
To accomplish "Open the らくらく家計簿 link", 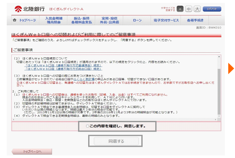I will click(x=84, y=79).
